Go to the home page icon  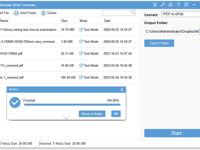pos(170,5)
